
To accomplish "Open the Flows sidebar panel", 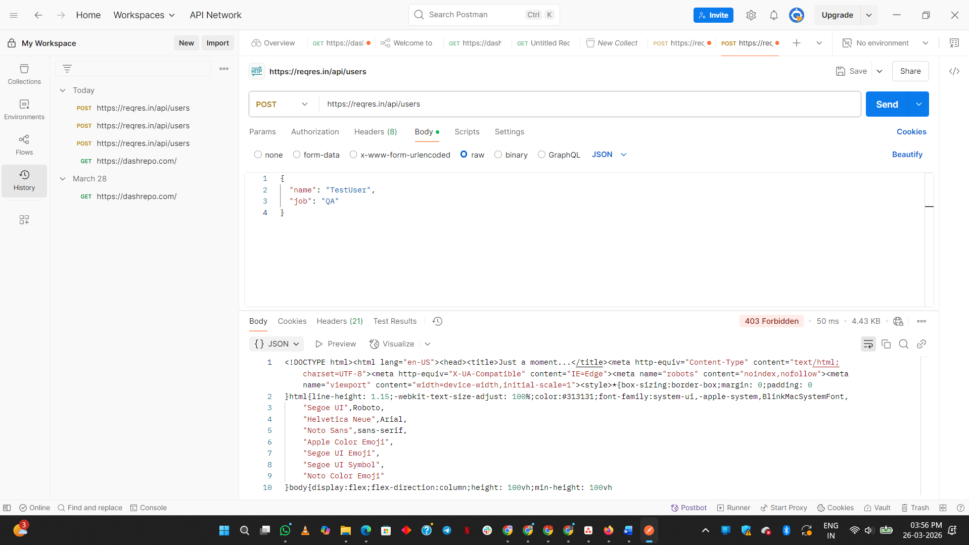I will (24, 145).
